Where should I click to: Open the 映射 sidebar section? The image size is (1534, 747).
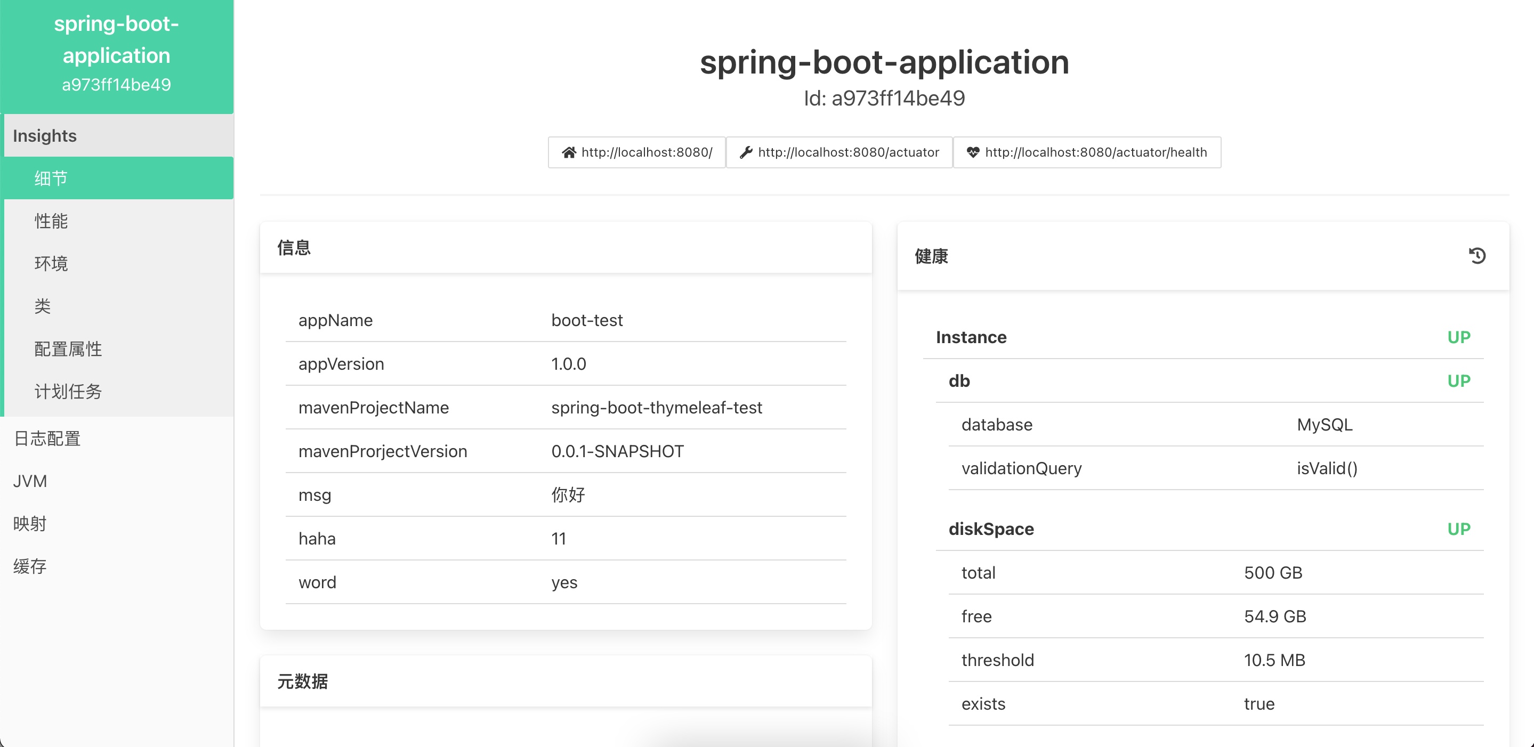coord(30,524)
